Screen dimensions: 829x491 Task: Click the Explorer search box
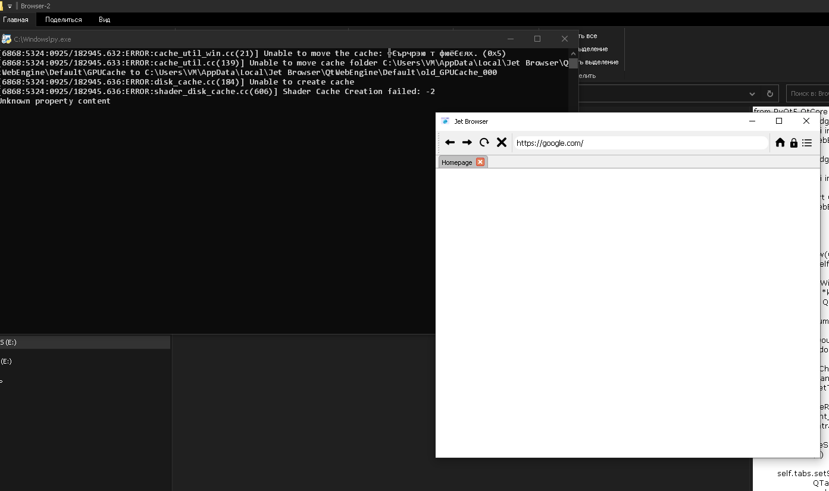(808, 94)
